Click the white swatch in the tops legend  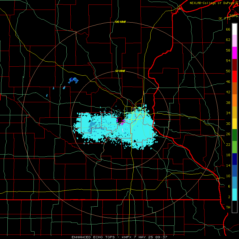coord(234,29)
